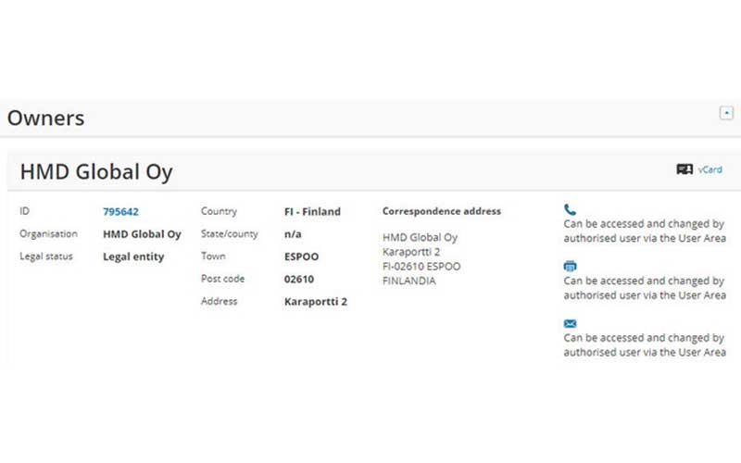The image size is (741, 463).
Task: Click the post code 02610
Action: [300, 279]
